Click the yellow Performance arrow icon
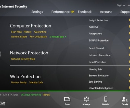This screenshot has width=130, height=108. click(x=72, y=12)
